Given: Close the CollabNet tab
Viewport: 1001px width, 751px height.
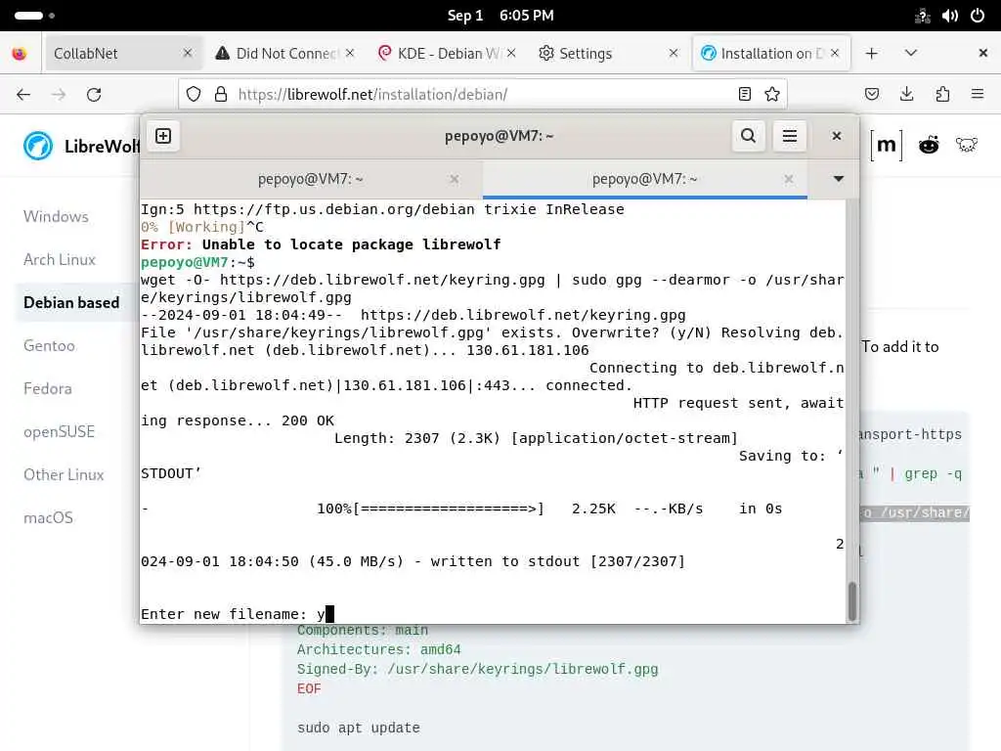Looking at the screenshot, I should click(x=188, y=54).
